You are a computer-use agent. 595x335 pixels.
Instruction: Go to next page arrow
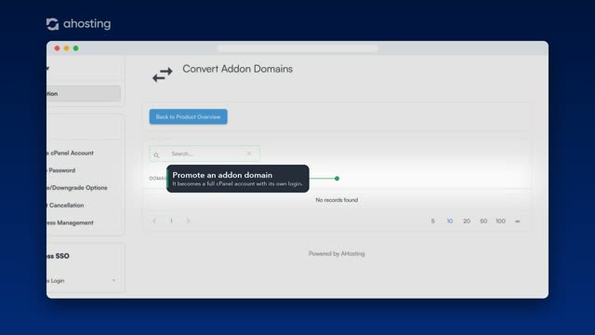point(188,221)
